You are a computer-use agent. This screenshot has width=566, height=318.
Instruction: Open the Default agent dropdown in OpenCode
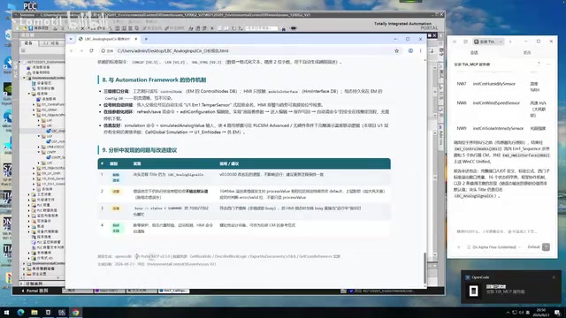(x=533, y=247)
